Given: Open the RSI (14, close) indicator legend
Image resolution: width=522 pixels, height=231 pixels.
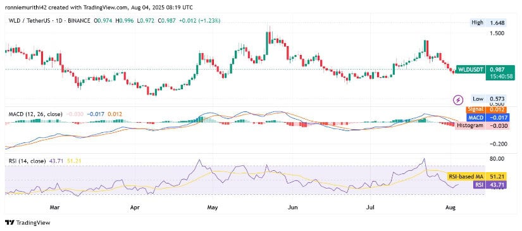Looking at the screenshot, I should 27,161.
